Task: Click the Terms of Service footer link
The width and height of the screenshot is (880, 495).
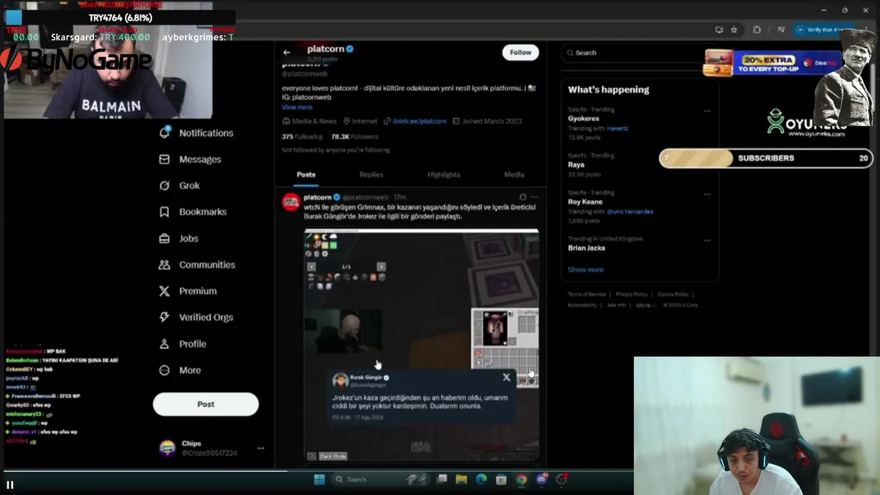Action: click(586, 294)
